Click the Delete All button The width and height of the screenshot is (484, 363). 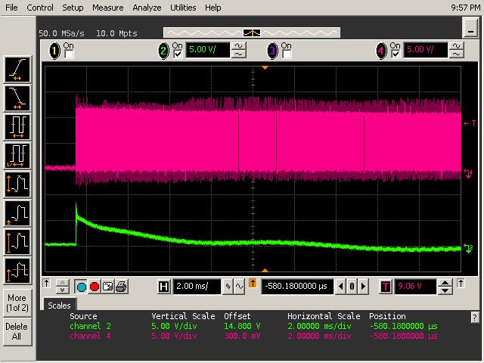coord(17,331)
